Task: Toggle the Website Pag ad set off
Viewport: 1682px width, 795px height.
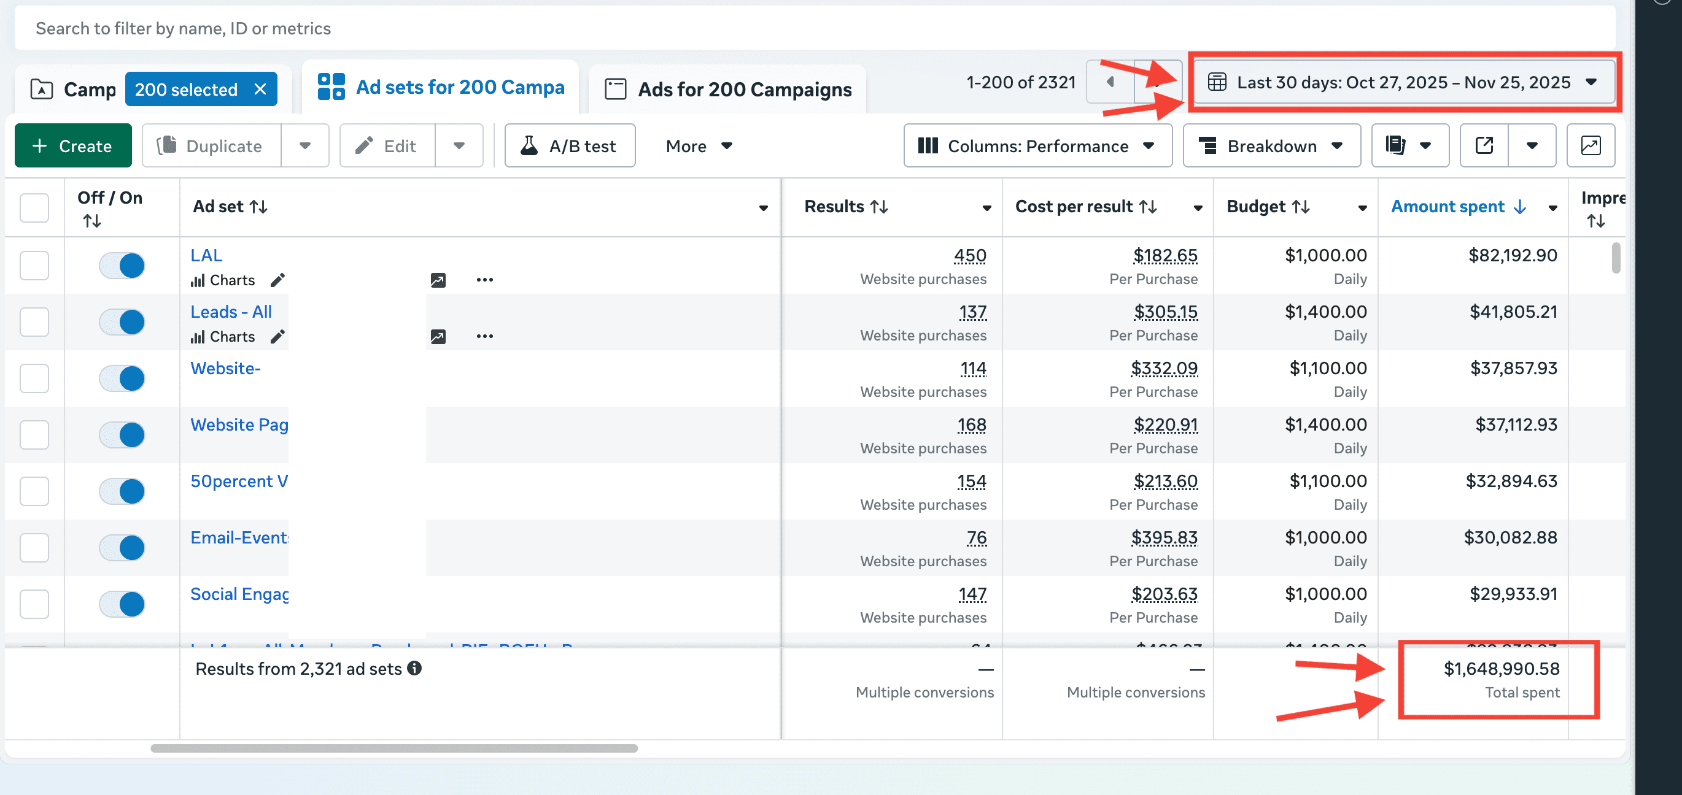Action: tap(122, 435)
